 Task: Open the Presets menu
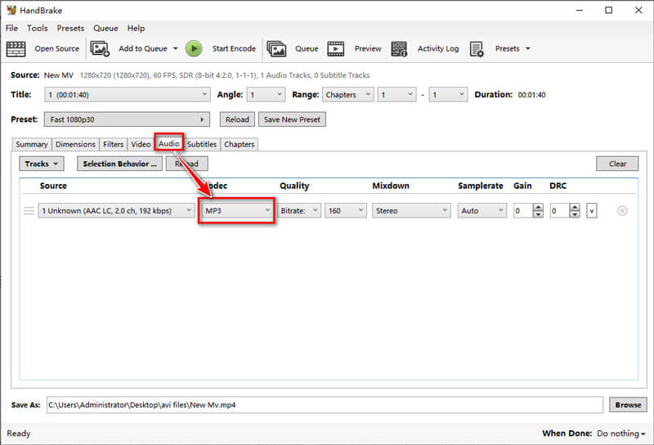[x=70, y=28]
